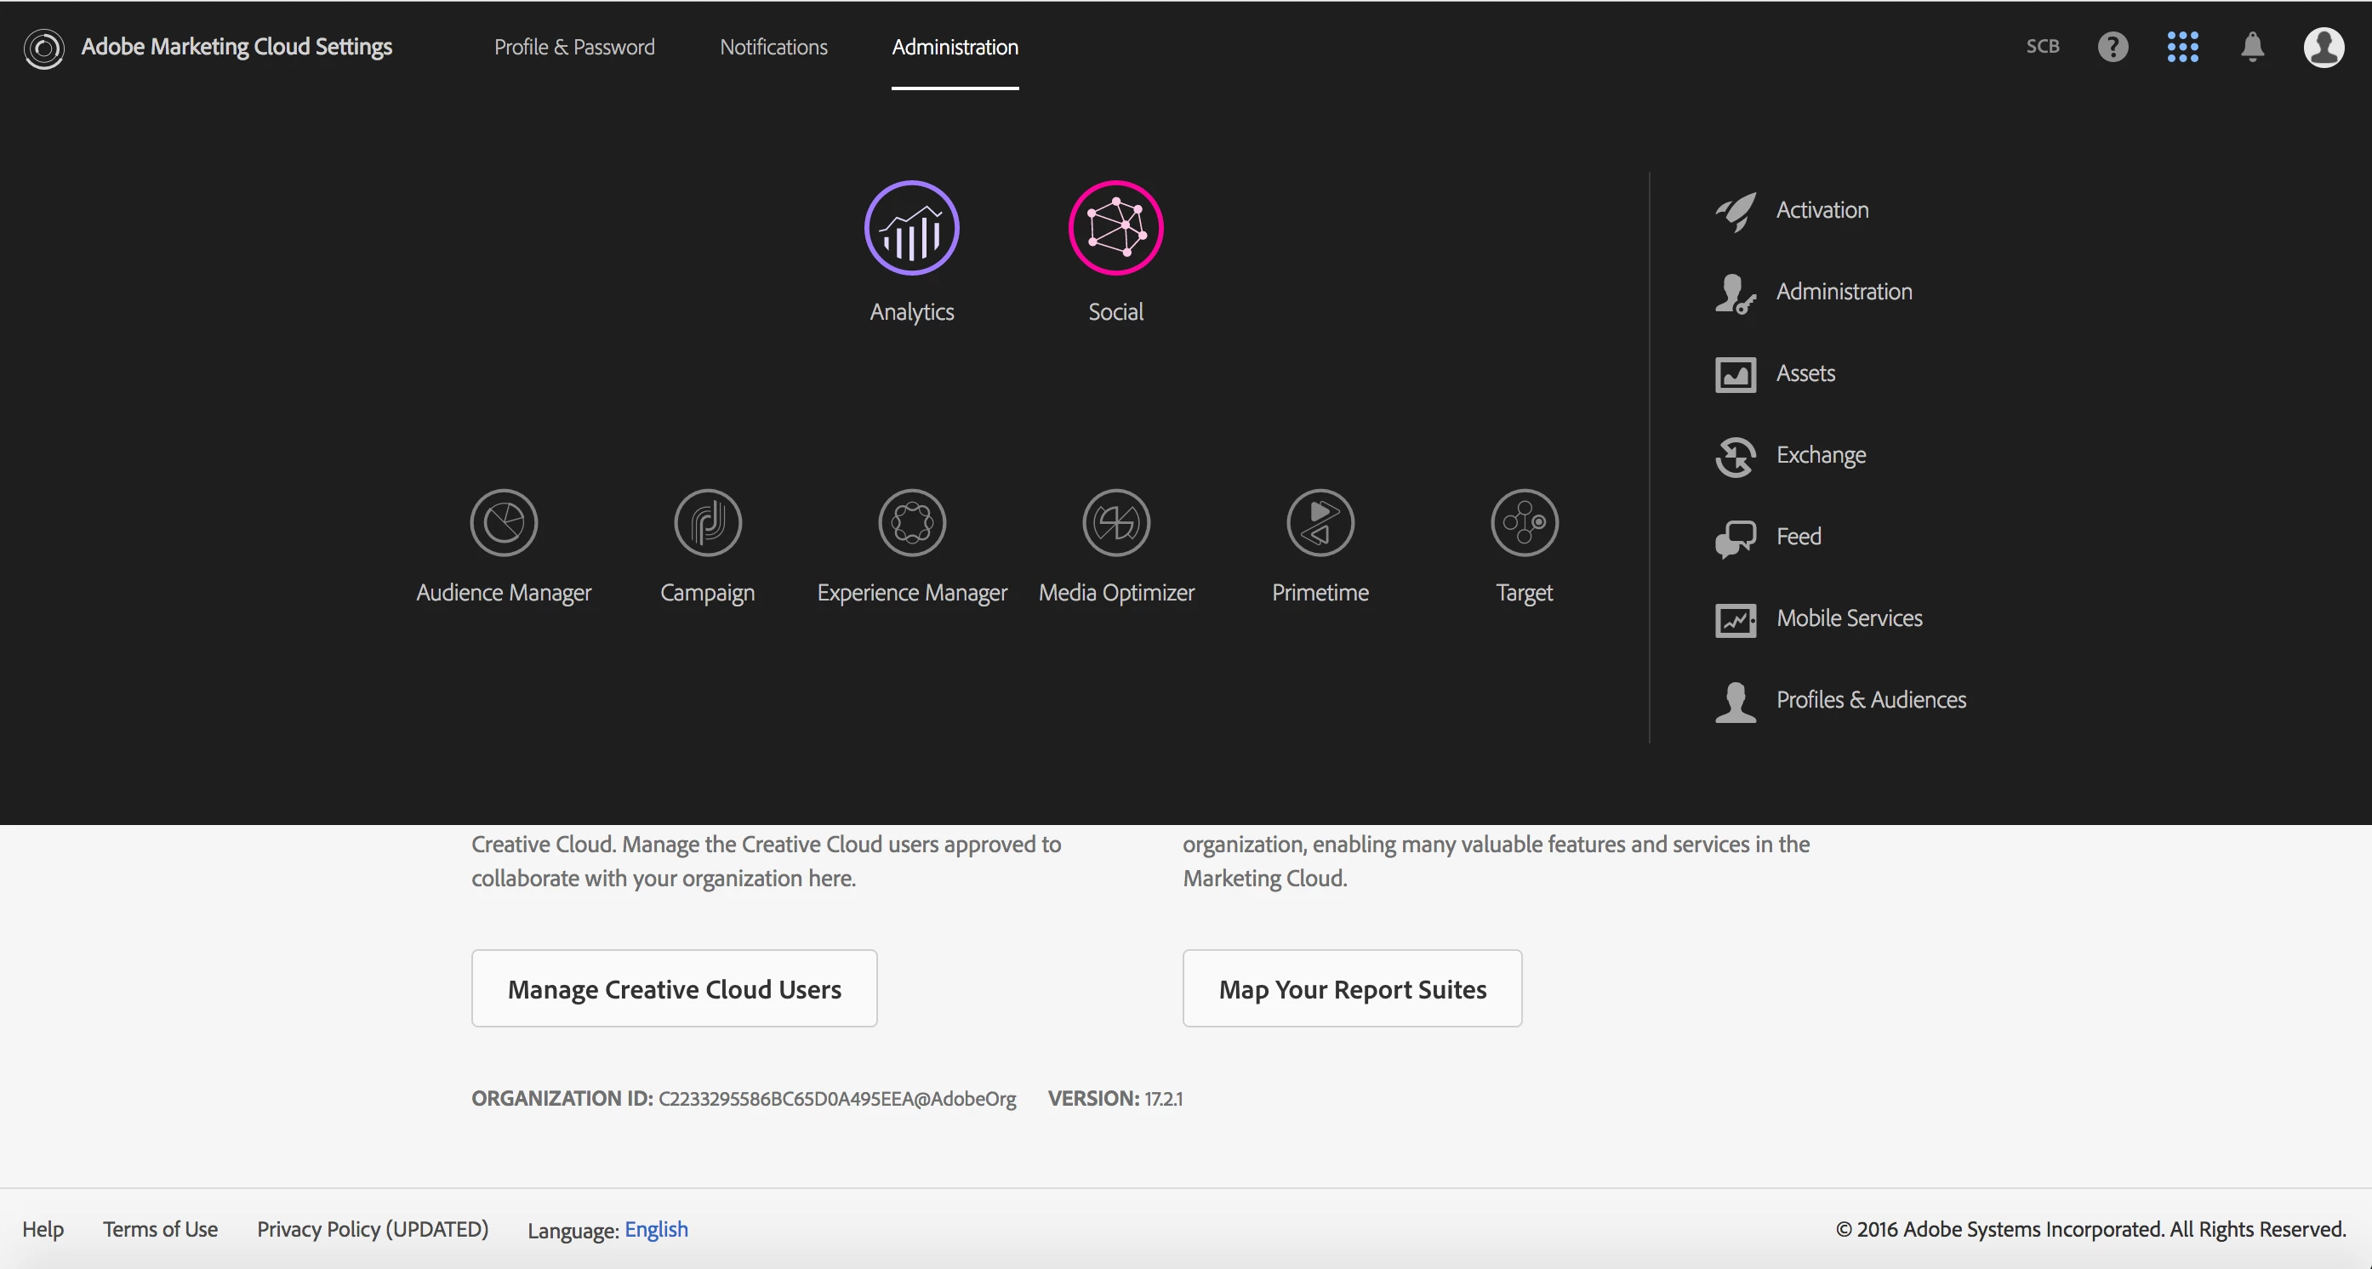Open the Feed service
This screenshot has width=2372, height=1269.
pos(1798,537)
